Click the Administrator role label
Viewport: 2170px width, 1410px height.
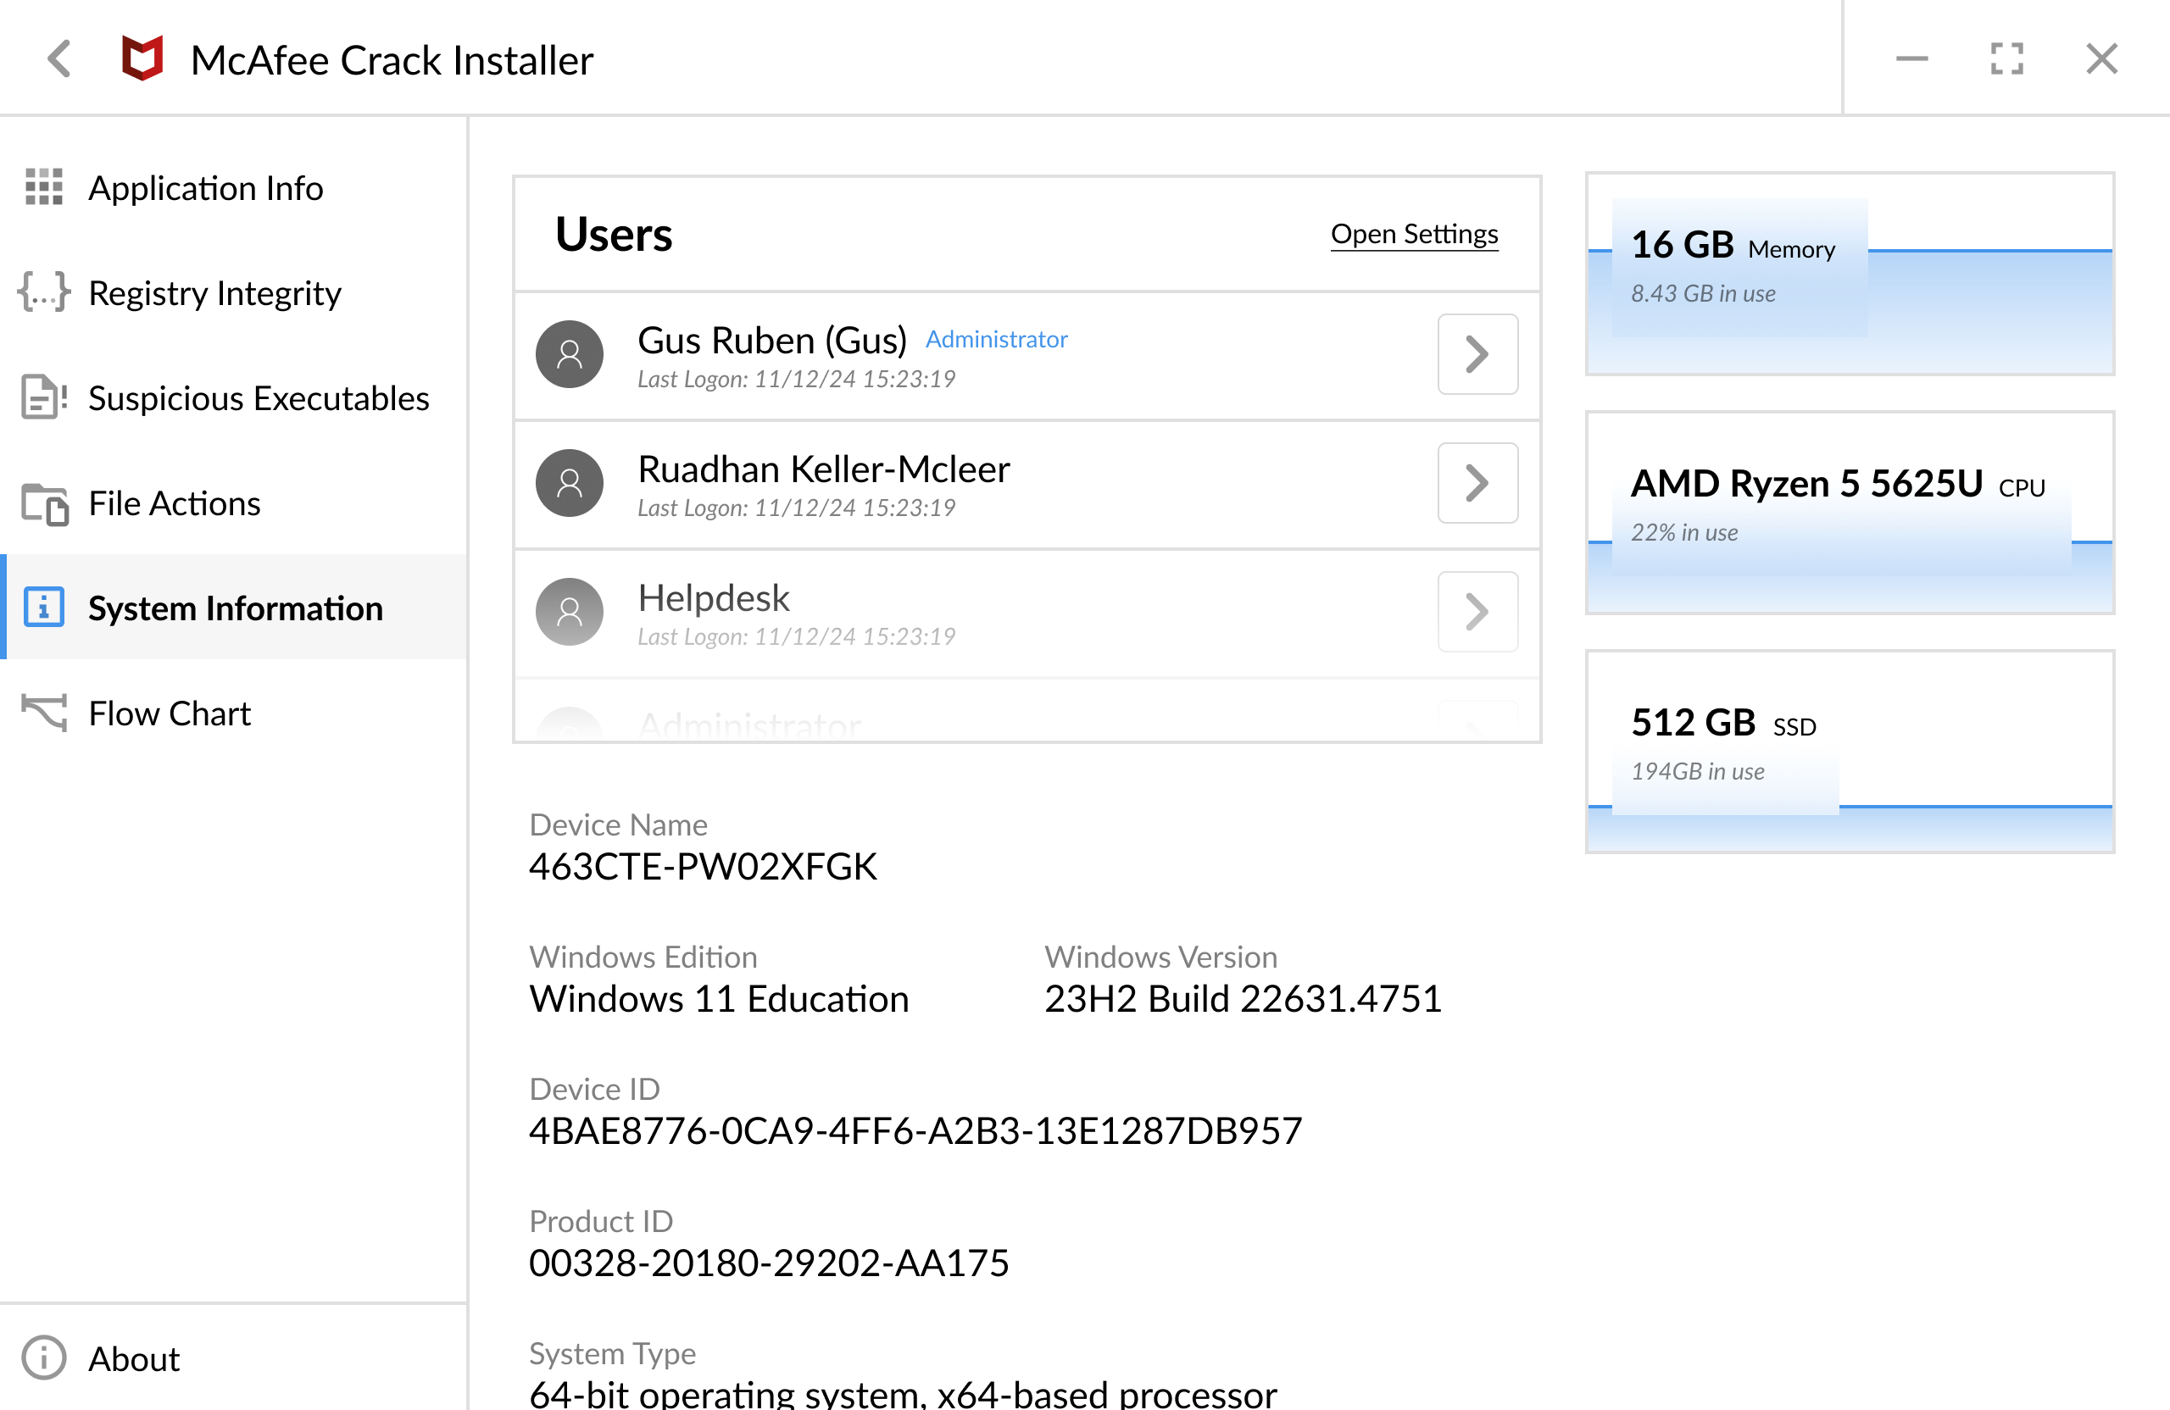(996, 339)
